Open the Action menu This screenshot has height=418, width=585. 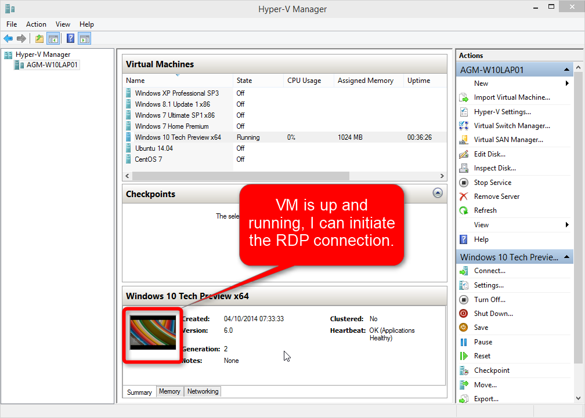36,24
